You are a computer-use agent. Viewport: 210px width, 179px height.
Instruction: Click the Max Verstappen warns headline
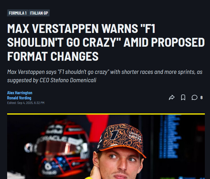(106, 42)
